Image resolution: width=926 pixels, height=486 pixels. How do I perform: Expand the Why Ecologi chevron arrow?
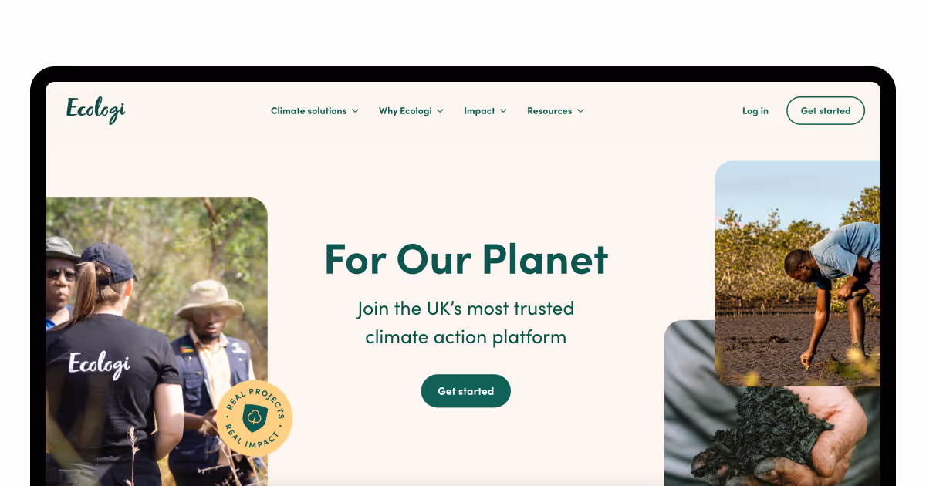440,111
